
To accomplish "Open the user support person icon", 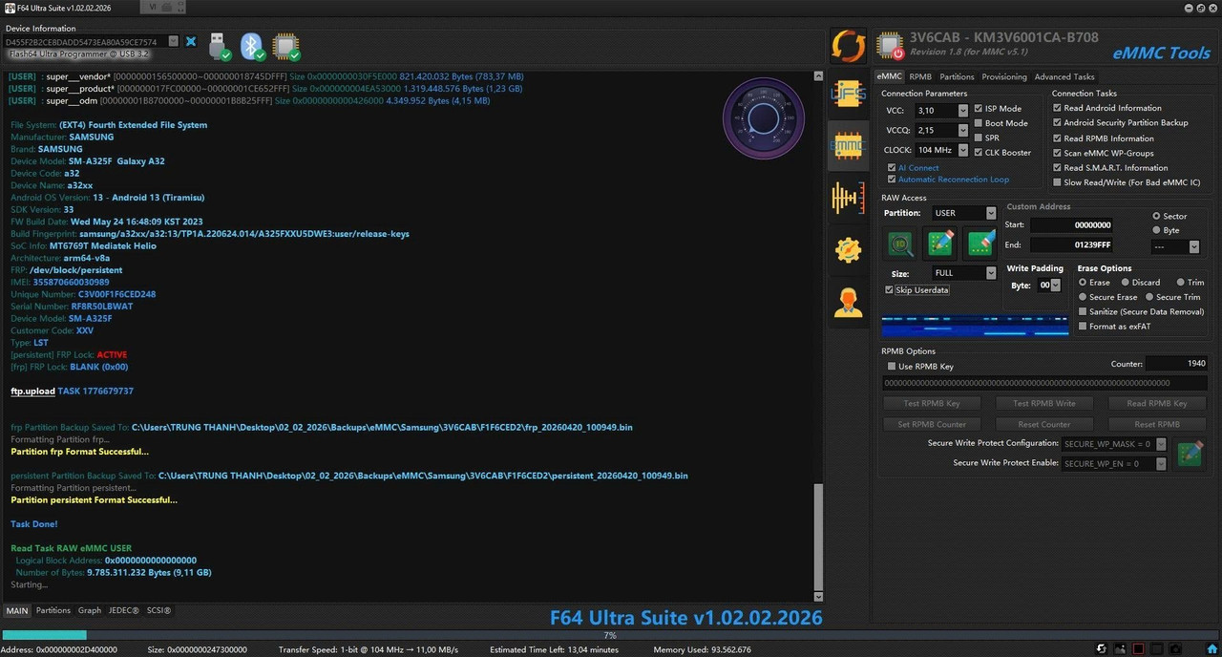I will [x=848, y=302].
